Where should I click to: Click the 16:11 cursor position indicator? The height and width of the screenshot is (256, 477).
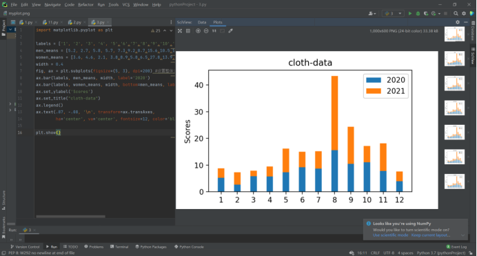point(362,253)
